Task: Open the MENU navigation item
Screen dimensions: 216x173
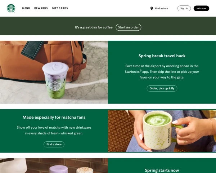Action: pyautogui.click(x=26, y=8)
